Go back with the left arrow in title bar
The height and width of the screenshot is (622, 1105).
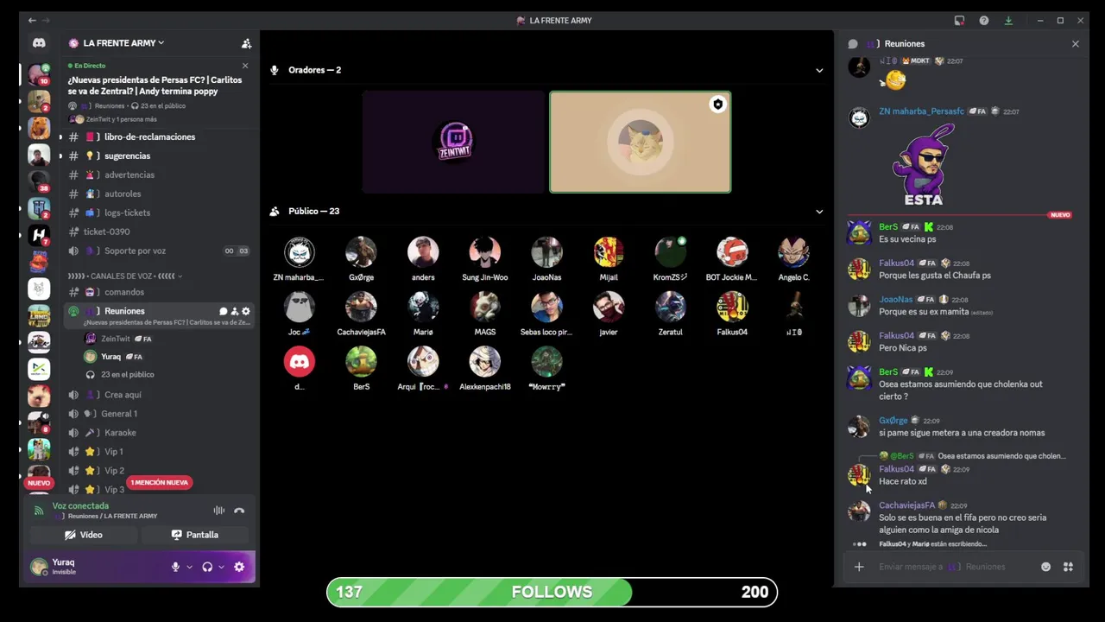click(x=32, y=21)
